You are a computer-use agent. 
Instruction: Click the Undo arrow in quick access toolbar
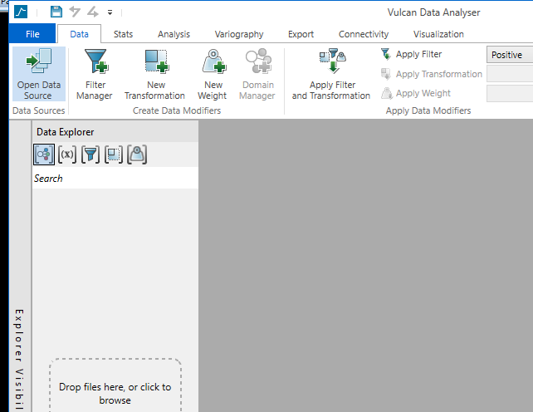tap(75, 12)
